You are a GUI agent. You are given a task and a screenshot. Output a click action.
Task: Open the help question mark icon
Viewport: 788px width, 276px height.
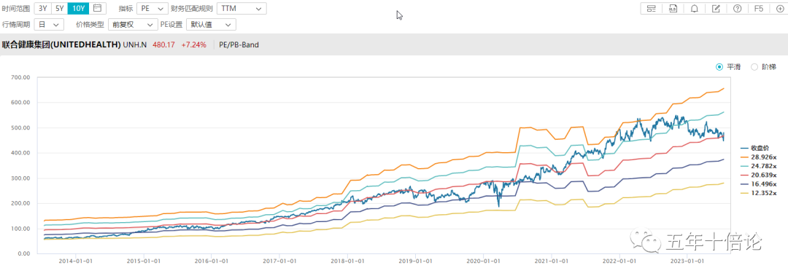click(x=738, y=9)
